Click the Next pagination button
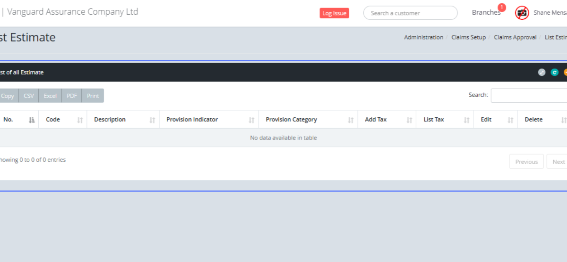567x262 pixels. point(558,162)
